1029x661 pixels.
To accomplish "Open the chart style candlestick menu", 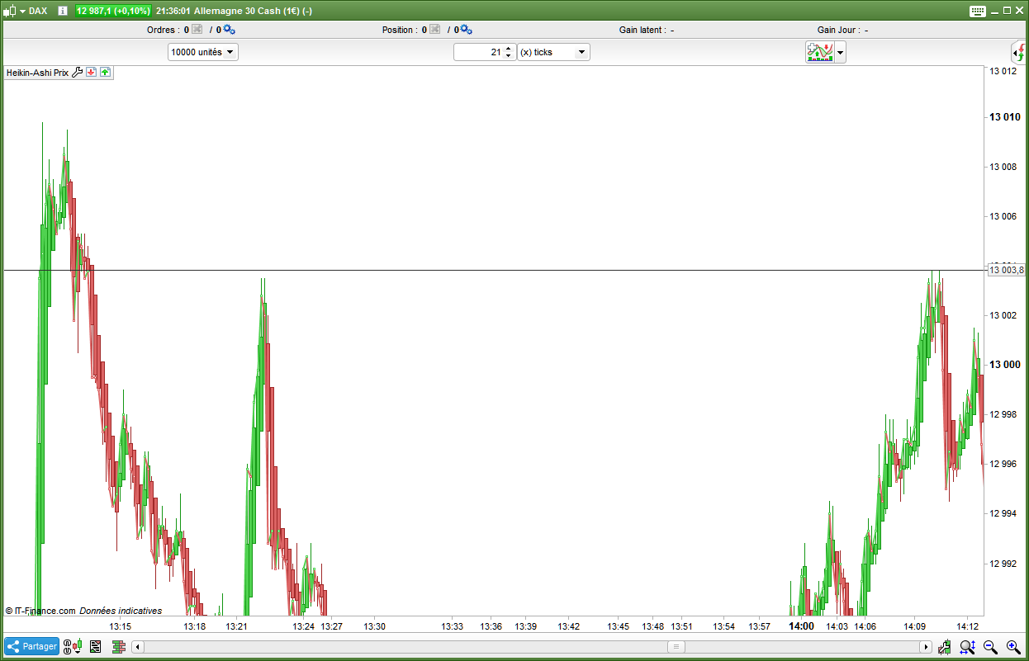I will point(13,11).
